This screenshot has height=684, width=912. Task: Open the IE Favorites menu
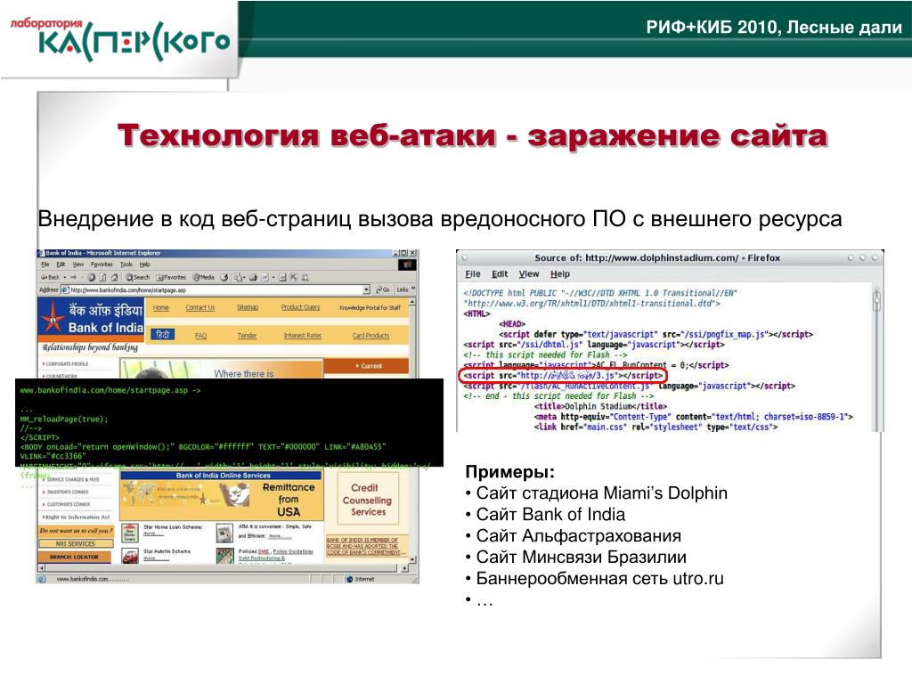tap(102, 264)
